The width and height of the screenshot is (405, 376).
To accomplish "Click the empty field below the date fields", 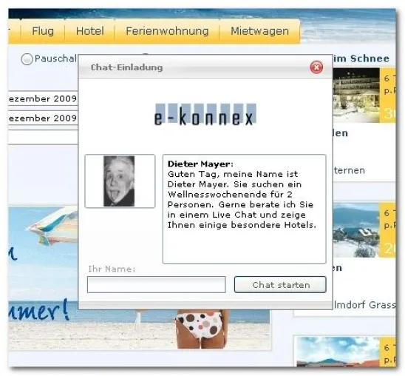I will [43, 137].
